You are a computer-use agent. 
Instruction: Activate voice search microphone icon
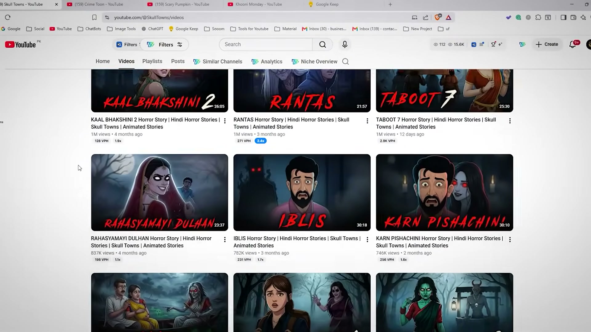click(x=345, y=45)
